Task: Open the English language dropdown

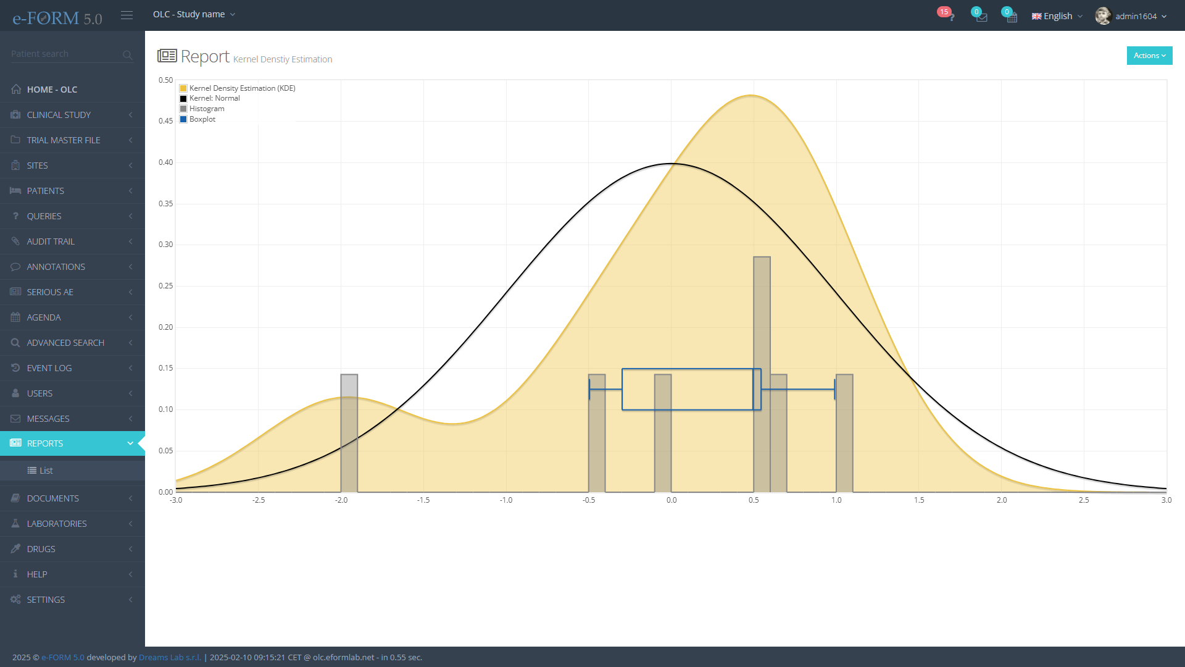Action: [x=1057, y=16]
